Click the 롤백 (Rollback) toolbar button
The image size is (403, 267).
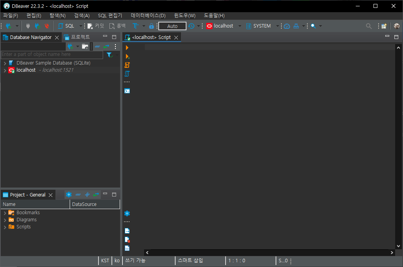click(x=117, y=26)
